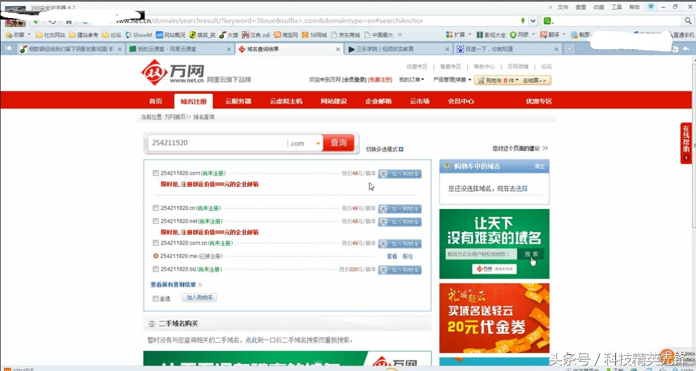This screenshot has width=696, height=371.
Task: Switch to the 域名注册 navigation tab
Action: click(x=193, y=101)
